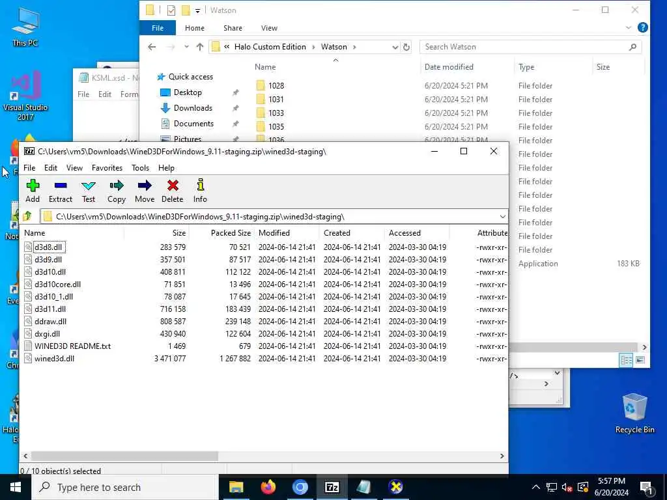Viewport: 667px width, 500px height.
Task: Open the Favorites menu in 7-Zip
Action: click(107, 168)
